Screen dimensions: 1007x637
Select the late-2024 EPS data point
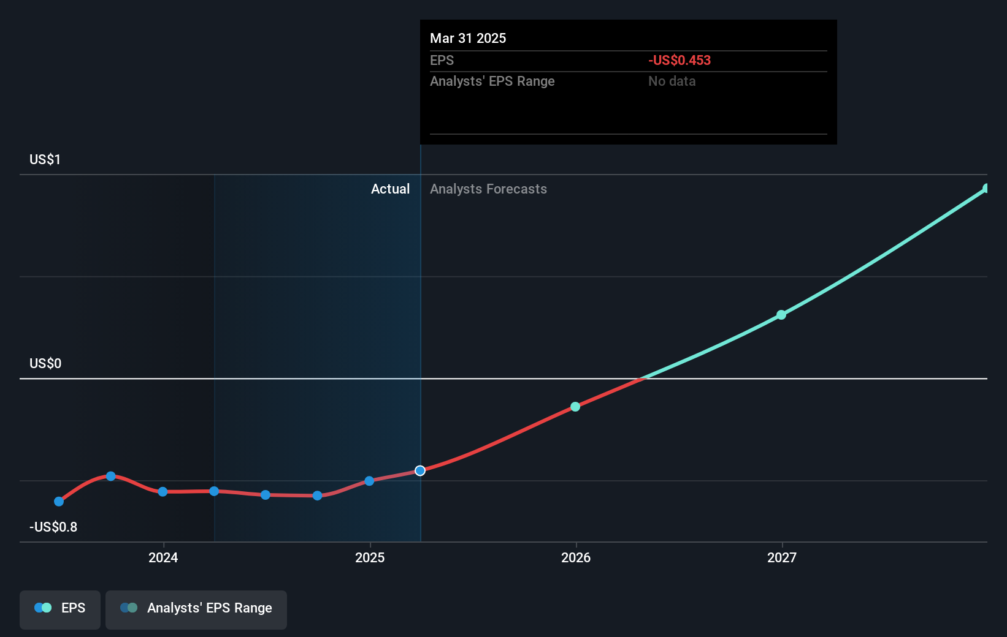click(x=317, y=496)
